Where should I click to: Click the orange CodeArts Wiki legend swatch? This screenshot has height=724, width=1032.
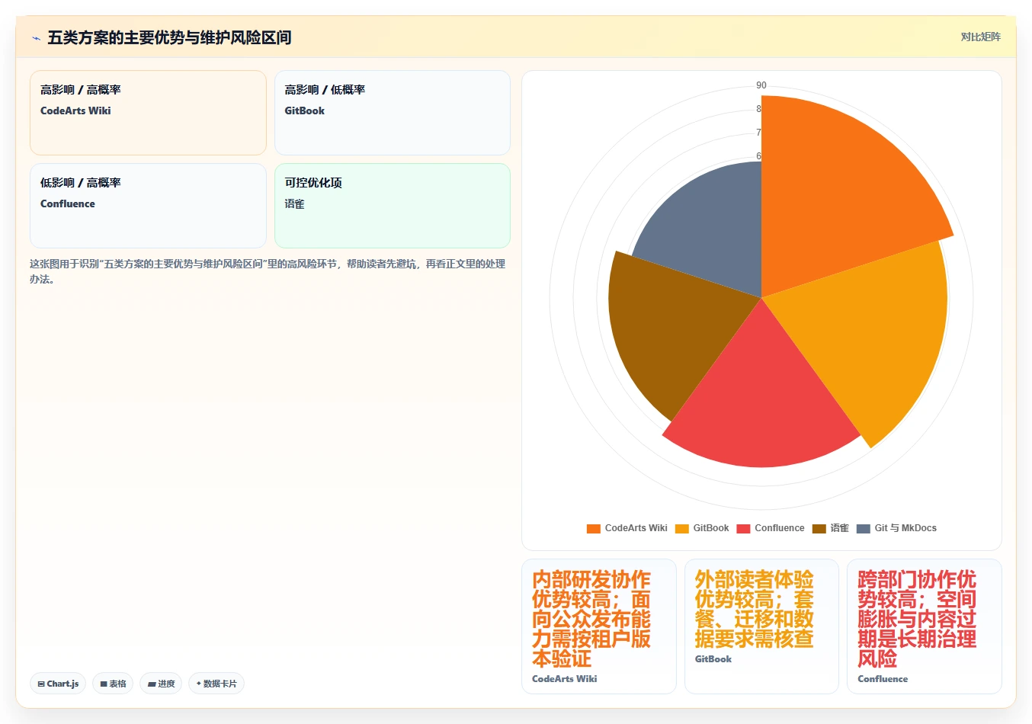[x=594, y=528]
